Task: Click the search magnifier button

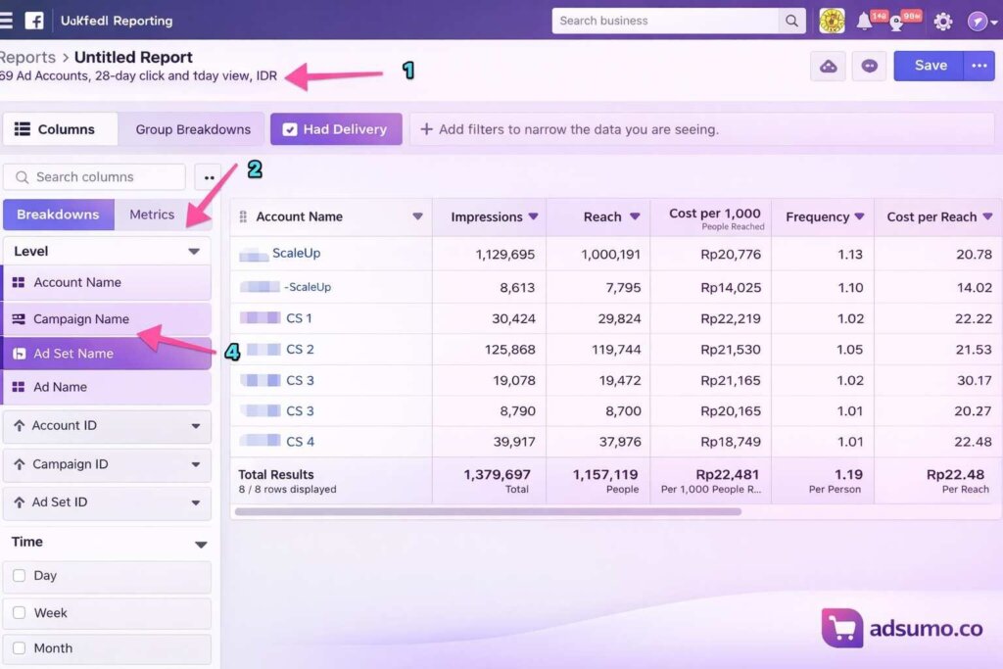Action: tap(791, 21)
